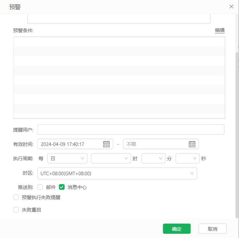
Task: Open calendar for start effective time
Action: [106, 144]
